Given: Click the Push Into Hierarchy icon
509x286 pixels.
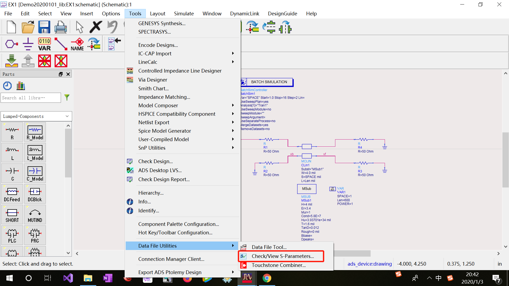Looking at the screenshot, I should pos(11,61).
